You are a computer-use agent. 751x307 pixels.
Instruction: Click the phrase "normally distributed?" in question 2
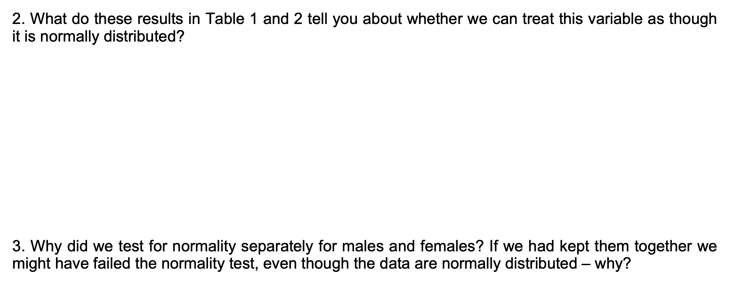tap(112, 37)
